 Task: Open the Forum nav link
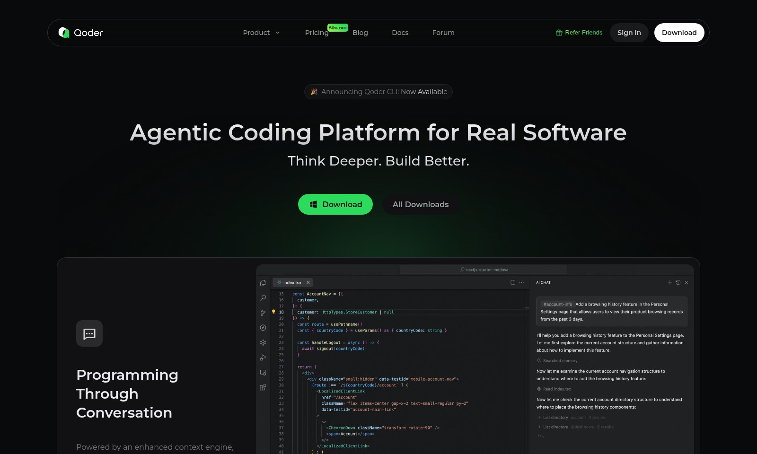click(443, 33)
